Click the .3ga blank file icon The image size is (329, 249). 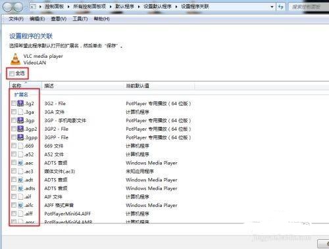20,112
